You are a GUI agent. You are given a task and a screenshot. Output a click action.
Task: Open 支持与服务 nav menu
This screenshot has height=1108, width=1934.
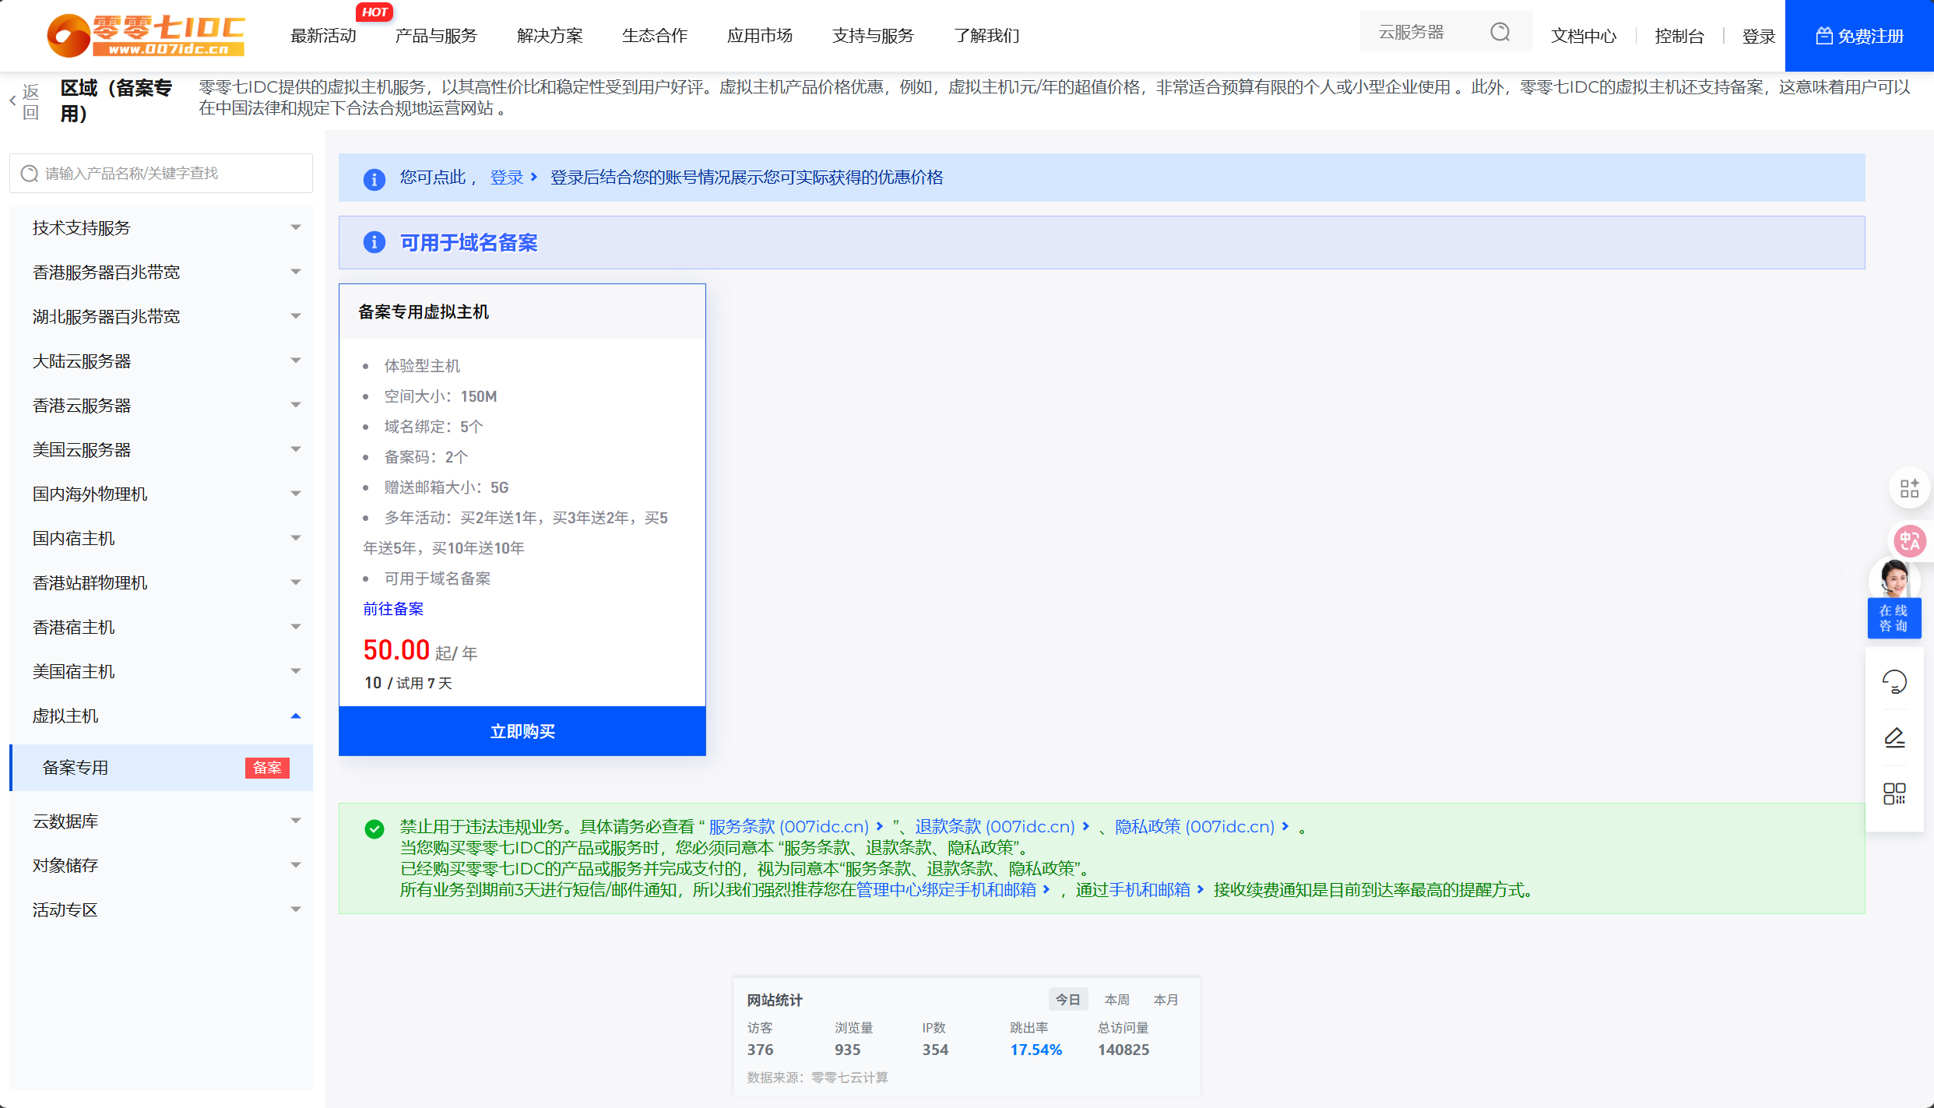coord(873,36)
